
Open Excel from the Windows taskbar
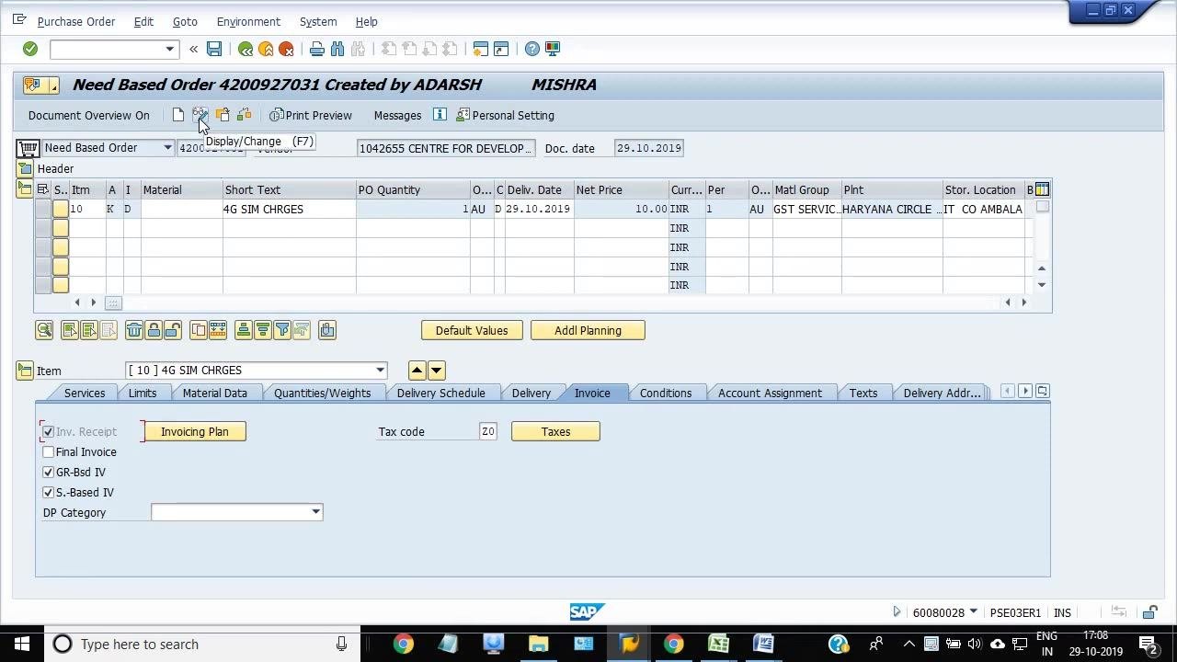[x=718, y=644]
